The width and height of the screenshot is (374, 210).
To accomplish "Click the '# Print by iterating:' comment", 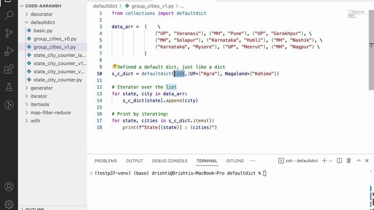I will (x=140, y=114).
